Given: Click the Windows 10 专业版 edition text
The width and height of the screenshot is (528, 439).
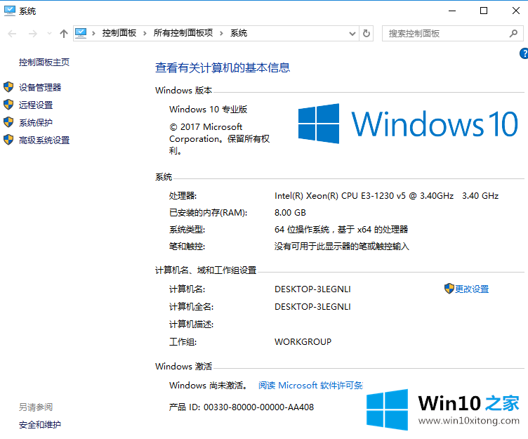Looking at the screenshot, I should pyautogui.click(x=208, y=109).
